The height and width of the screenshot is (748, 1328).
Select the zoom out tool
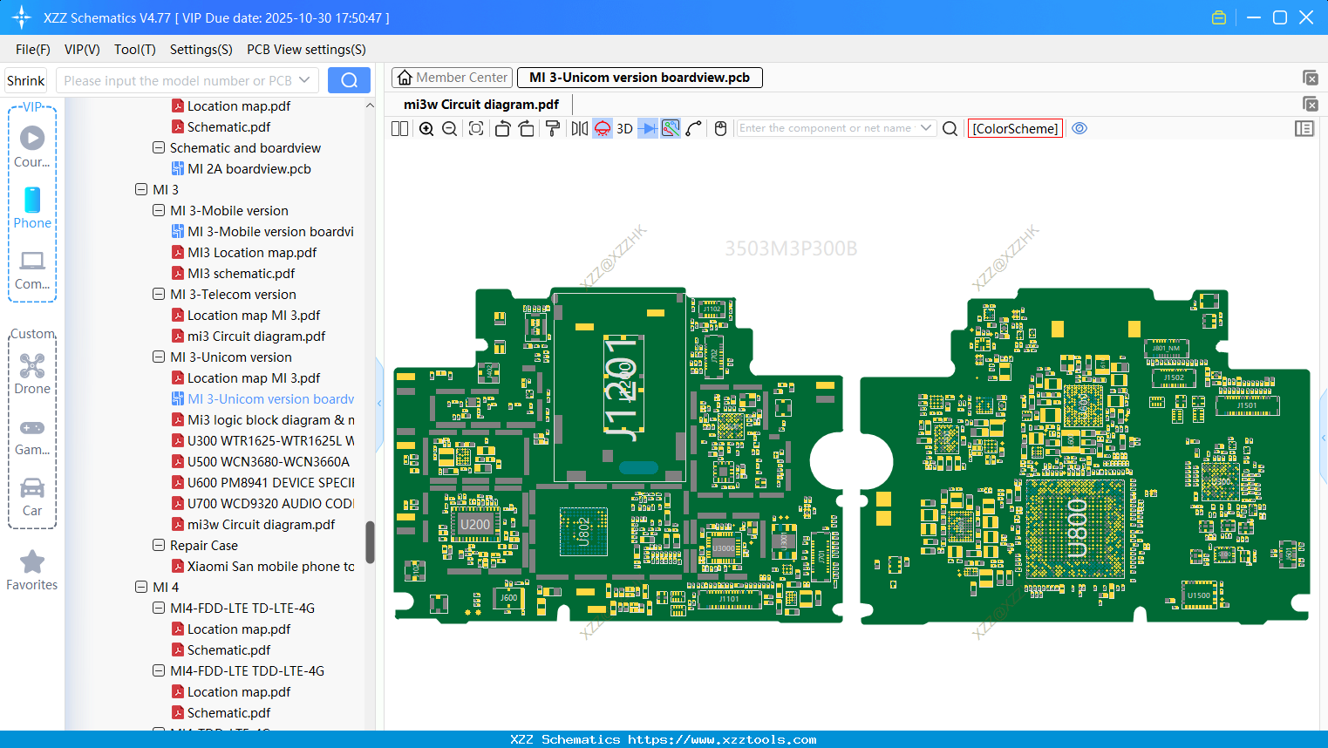click(448, 128)
